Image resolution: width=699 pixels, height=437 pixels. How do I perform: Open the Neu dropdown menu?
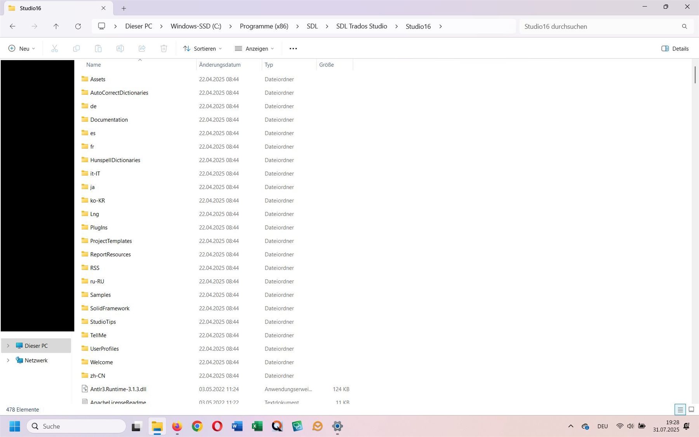click(x=21, y=48)
